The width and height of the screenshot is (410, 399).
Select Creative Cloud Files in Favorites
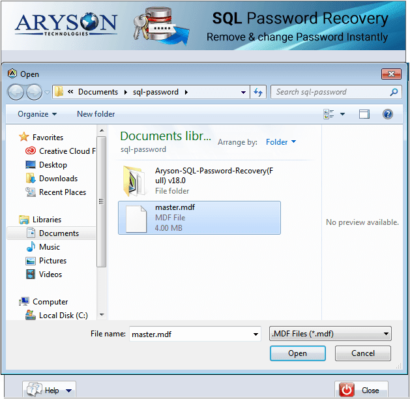tap(67, 151)
